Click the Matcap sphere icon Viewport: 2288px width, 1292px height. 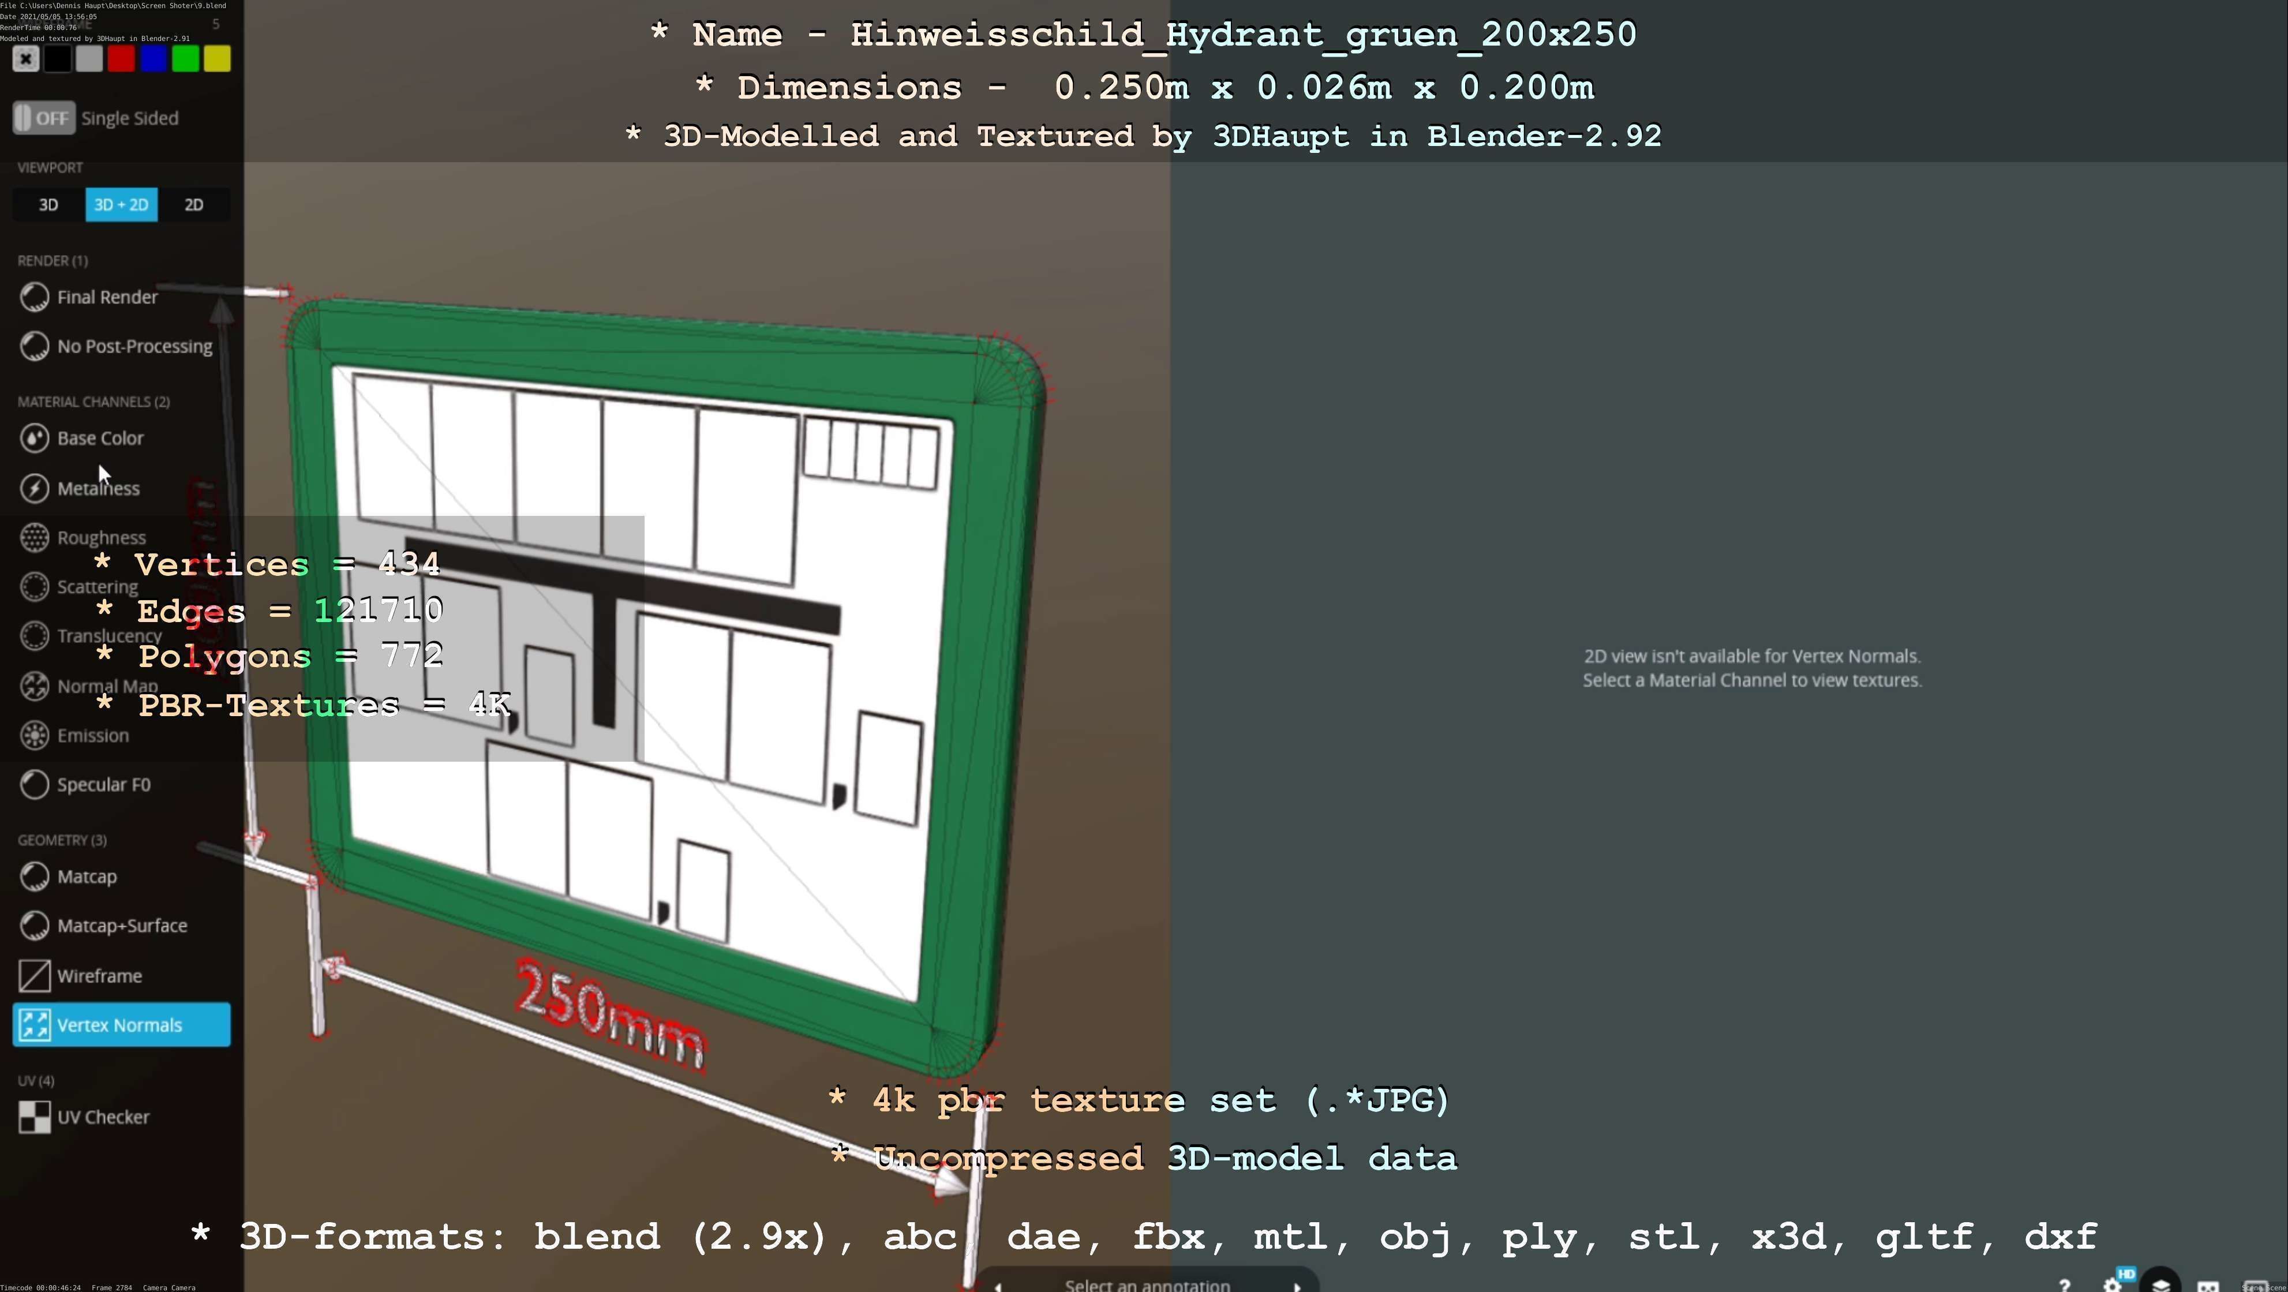point(35,877)
